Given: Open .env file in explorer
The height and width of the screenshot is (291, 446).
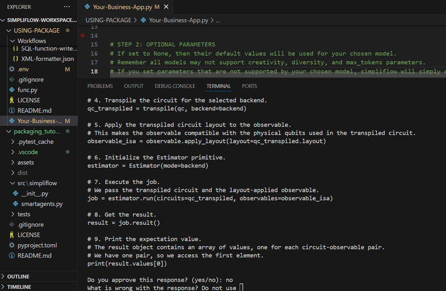Looking at the screenshot, I should (x=23, y=69).
